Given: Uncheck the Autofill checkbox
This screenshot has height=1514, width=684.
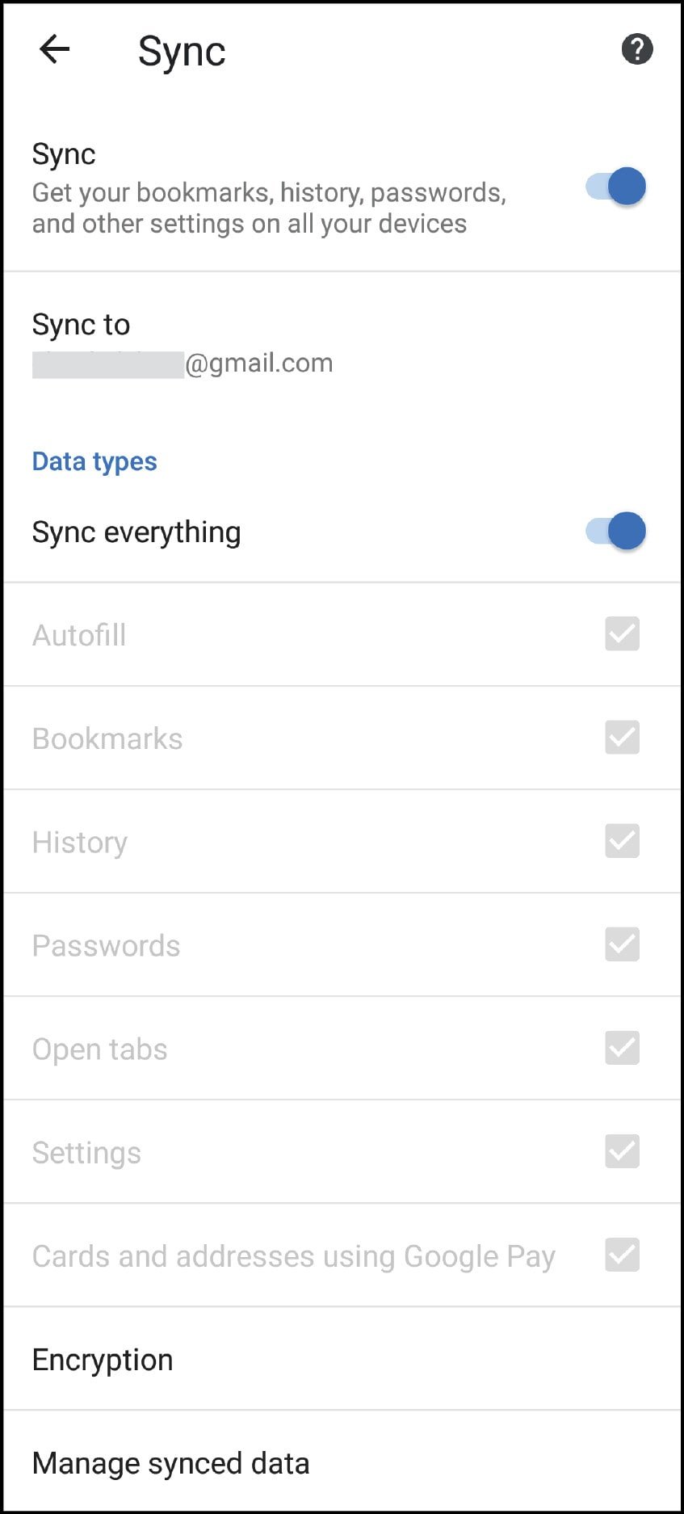Looking at the screenshot, I should [x=622, y=634].
